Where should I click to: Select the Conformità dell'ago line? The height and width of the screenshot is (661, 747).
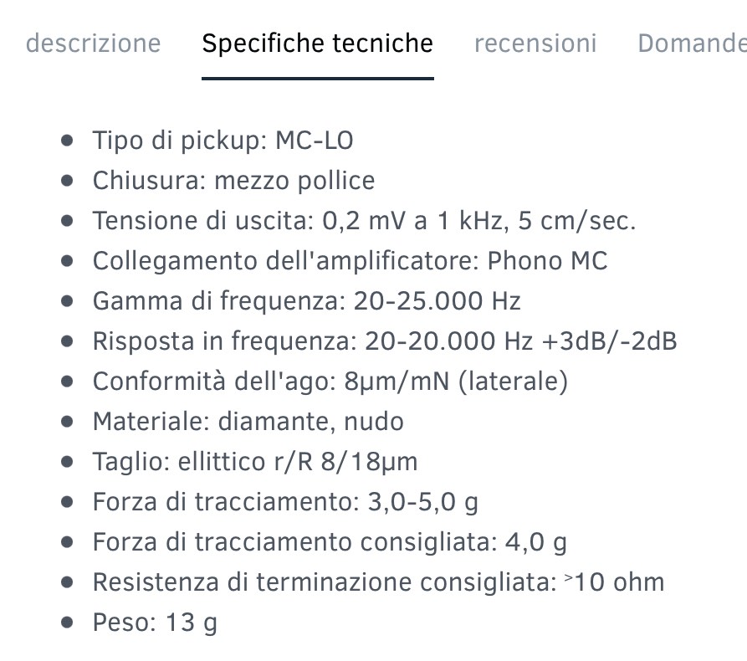point(330,382)
